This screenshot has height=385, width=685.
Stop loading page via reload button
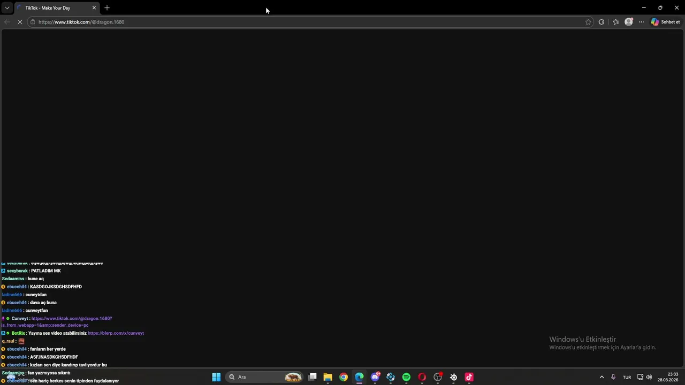(20, 22)
